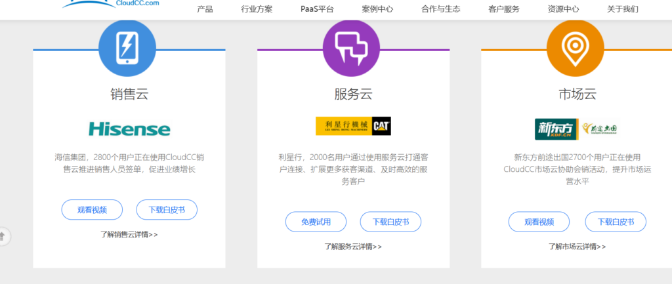This screenshot has width=672, height=284.
Task: Click the Lei Shing Hong CAT logo
Action: 353,126
